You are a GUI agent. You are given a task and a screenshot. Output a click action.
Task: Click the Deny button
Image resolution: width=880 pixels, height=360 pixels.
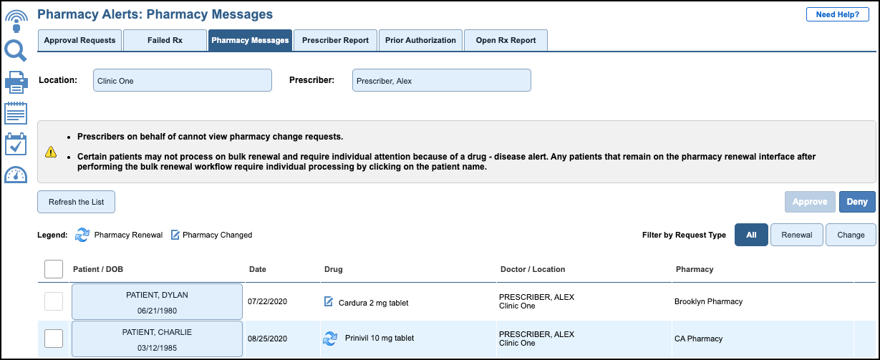(857, 202)
